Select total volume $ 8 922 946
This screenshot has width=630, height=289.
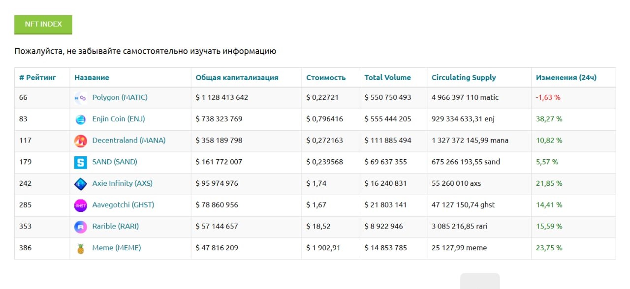click(384, 226)
